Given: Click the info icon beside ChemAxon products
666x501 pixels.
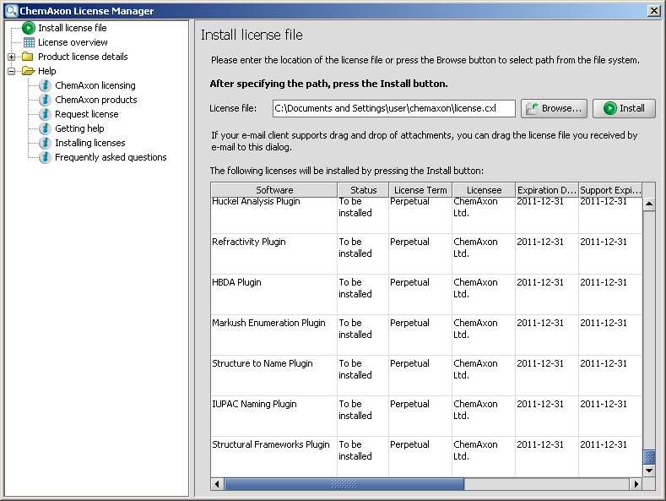Looking at the screenshot, I should 46,100.
